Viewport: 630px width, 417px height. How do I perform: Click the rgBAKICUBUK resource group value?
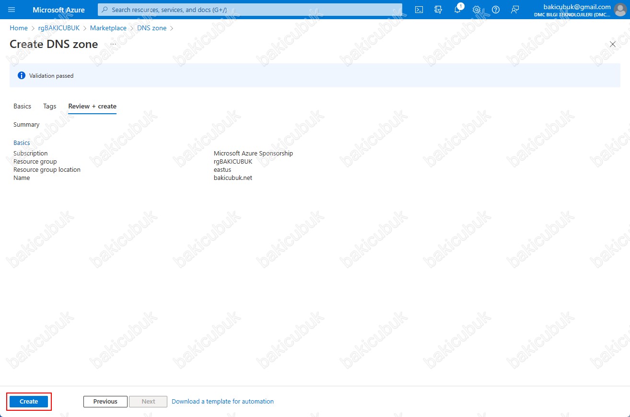233,162
